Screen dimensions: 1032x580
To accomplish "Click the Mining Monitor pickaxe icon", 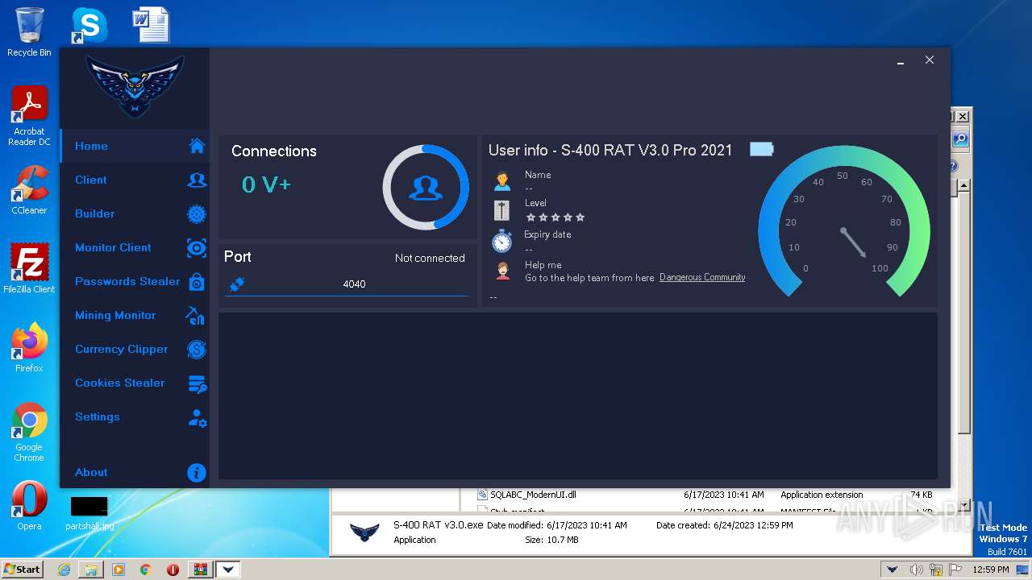I will 195,315.
